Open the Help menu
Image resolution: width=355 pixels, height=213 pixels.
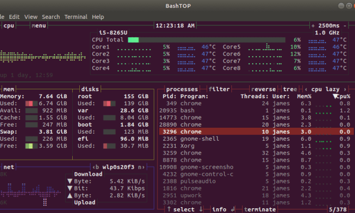coord(98,17)
